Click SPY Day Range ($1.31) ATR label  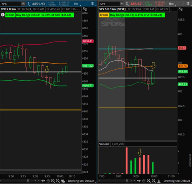point(137,15)
